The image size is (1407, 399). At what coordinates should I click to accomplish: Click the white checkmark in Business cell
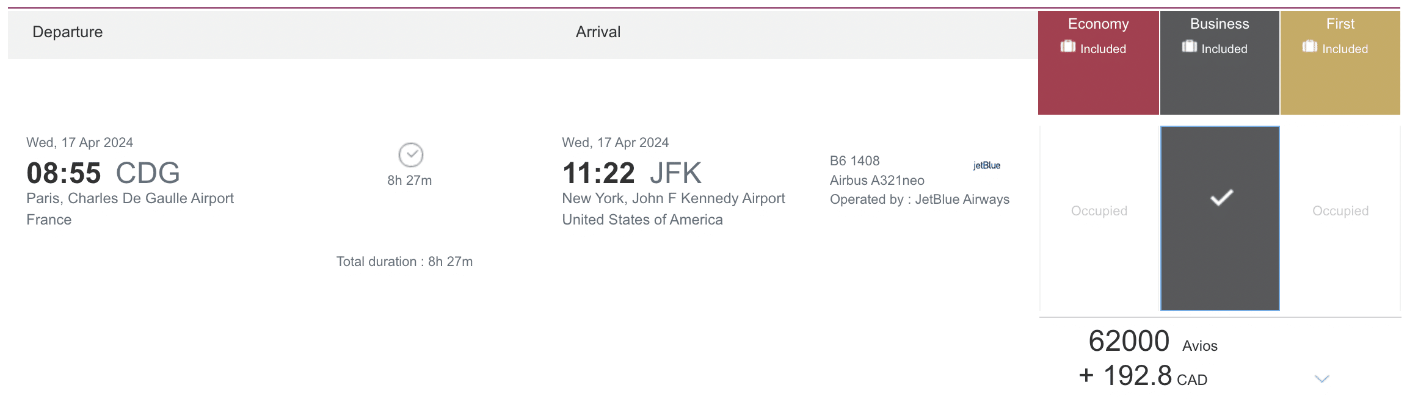click(1221, 198)
